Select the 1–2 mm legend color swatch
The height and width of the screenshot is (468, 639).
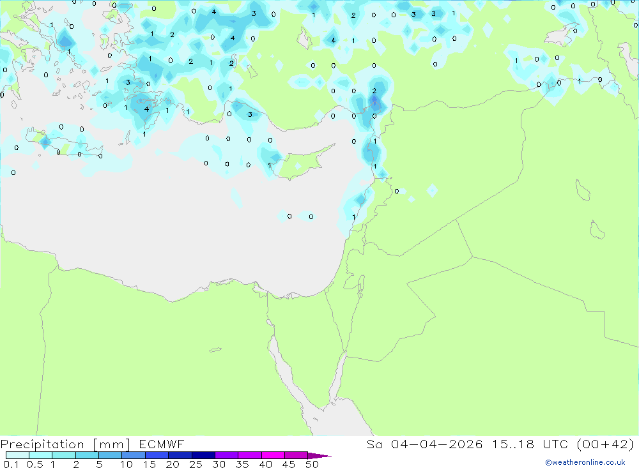point(63,455)
